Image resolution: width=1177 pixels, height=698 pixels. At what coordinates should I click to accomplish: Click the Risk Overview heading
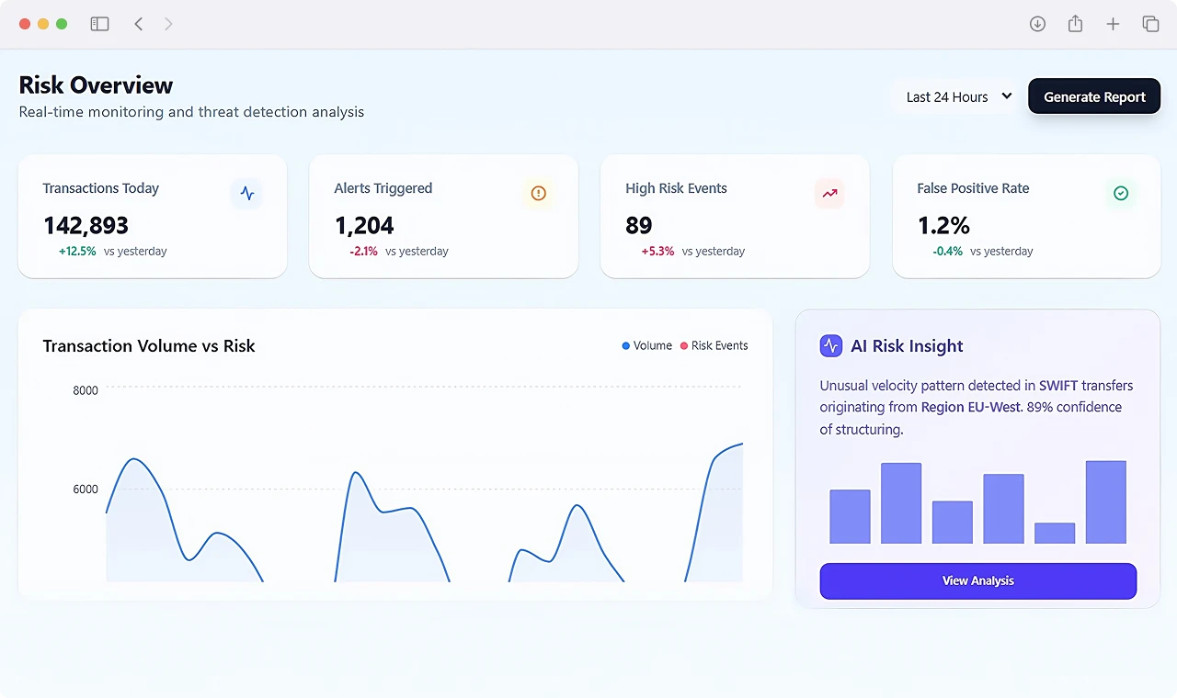point(96,85)
